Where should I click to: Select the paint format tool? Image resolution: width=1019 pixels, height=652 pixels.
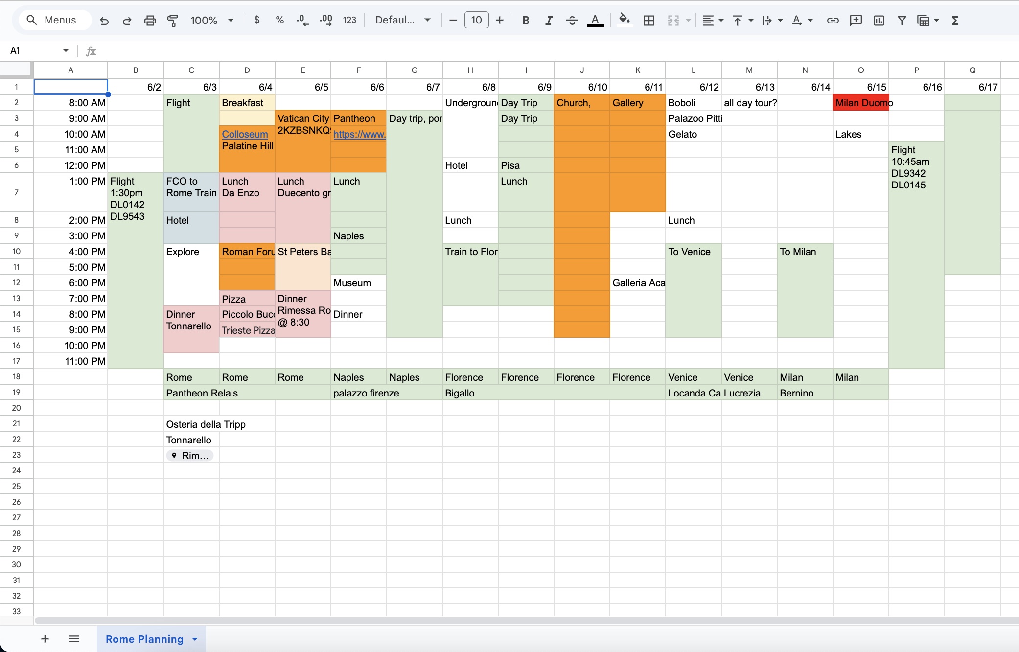[x=173, y=21]
